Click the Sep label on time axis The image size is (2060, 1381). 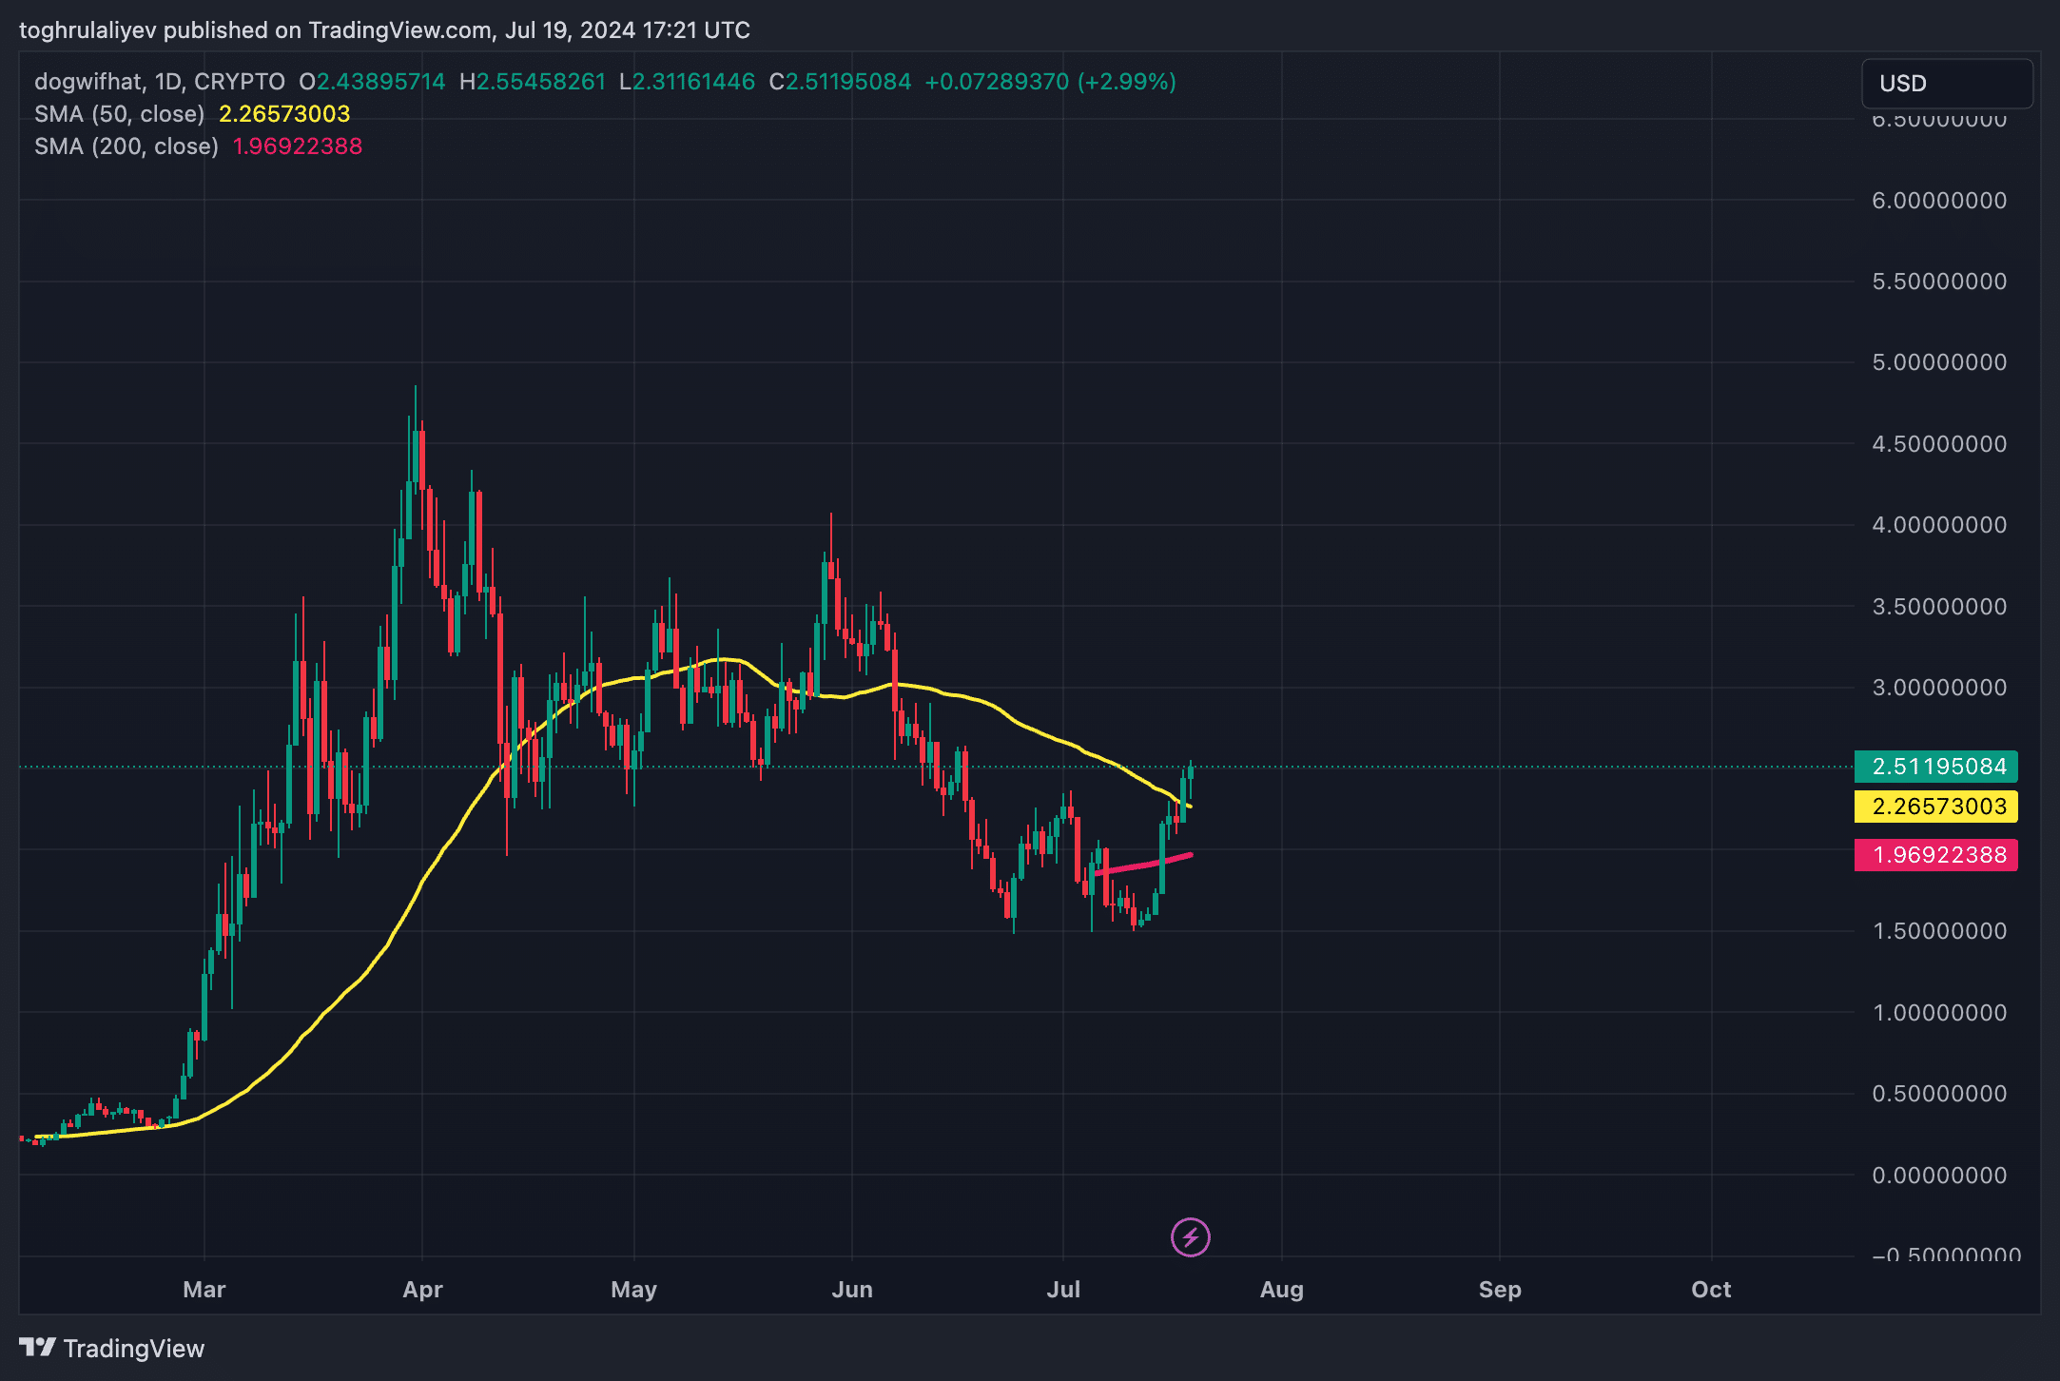coord(1500,1290)
